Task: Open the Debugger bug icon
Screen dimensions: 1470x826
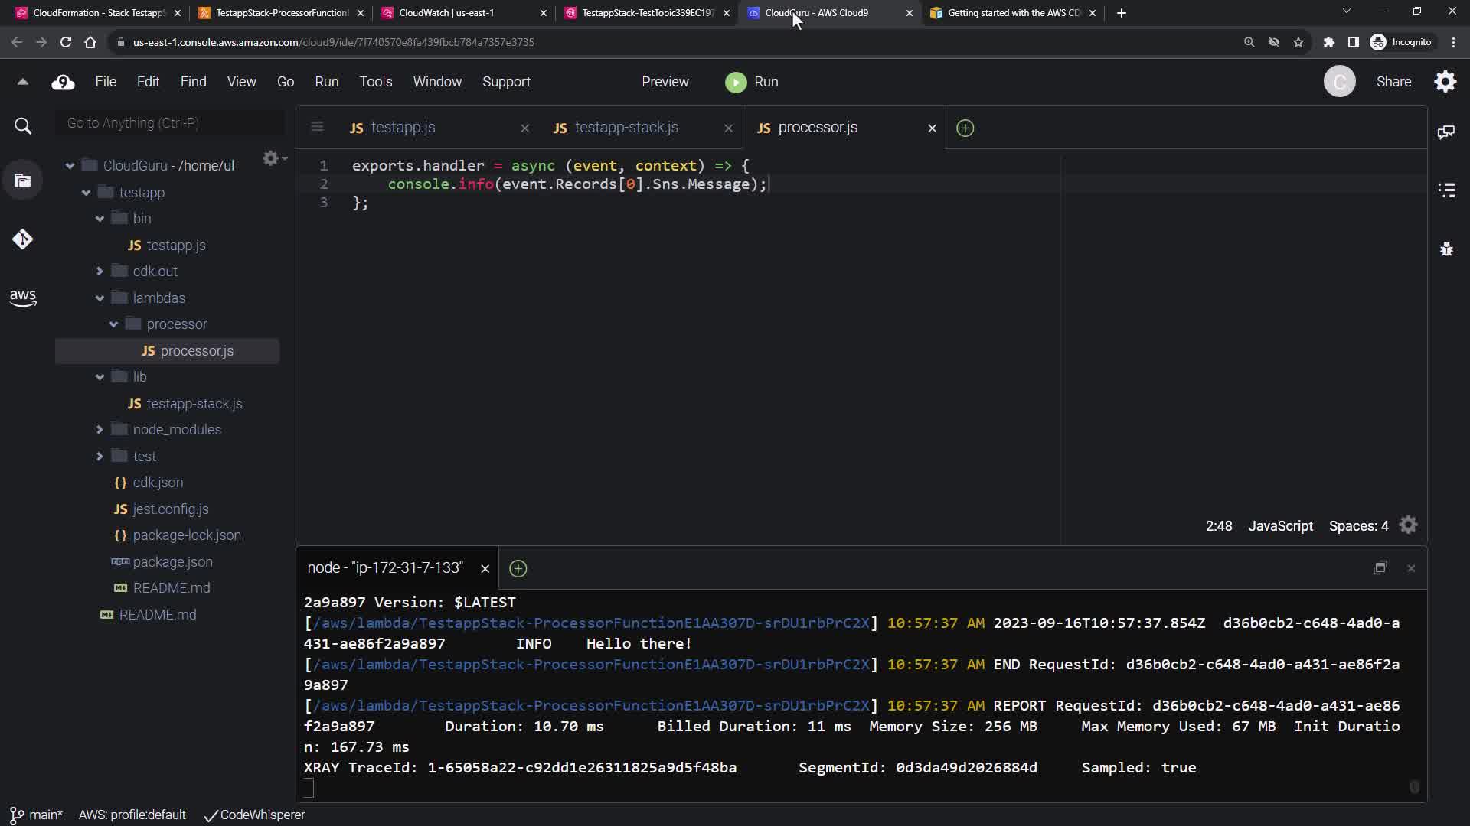Action: (1445, 249)
